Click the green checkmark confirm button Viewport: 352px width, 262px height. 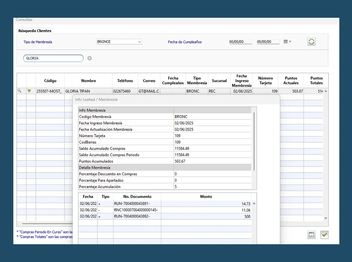pyautogui.click(x=324, y=235)
